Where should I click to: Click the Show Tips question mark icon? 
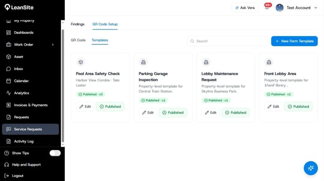[7, 153]
